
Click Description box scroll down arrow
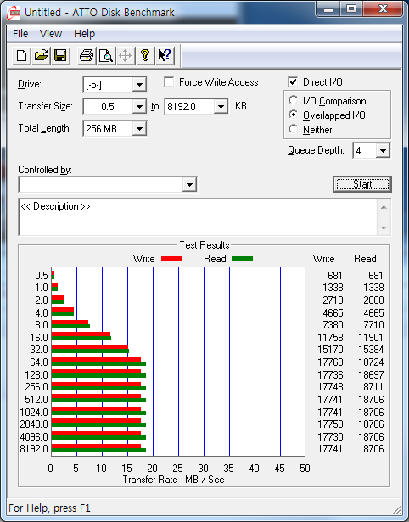[384, 227]
